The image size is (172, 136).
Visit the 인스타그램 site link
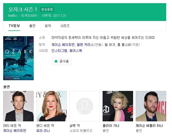[x=59, y=51]
